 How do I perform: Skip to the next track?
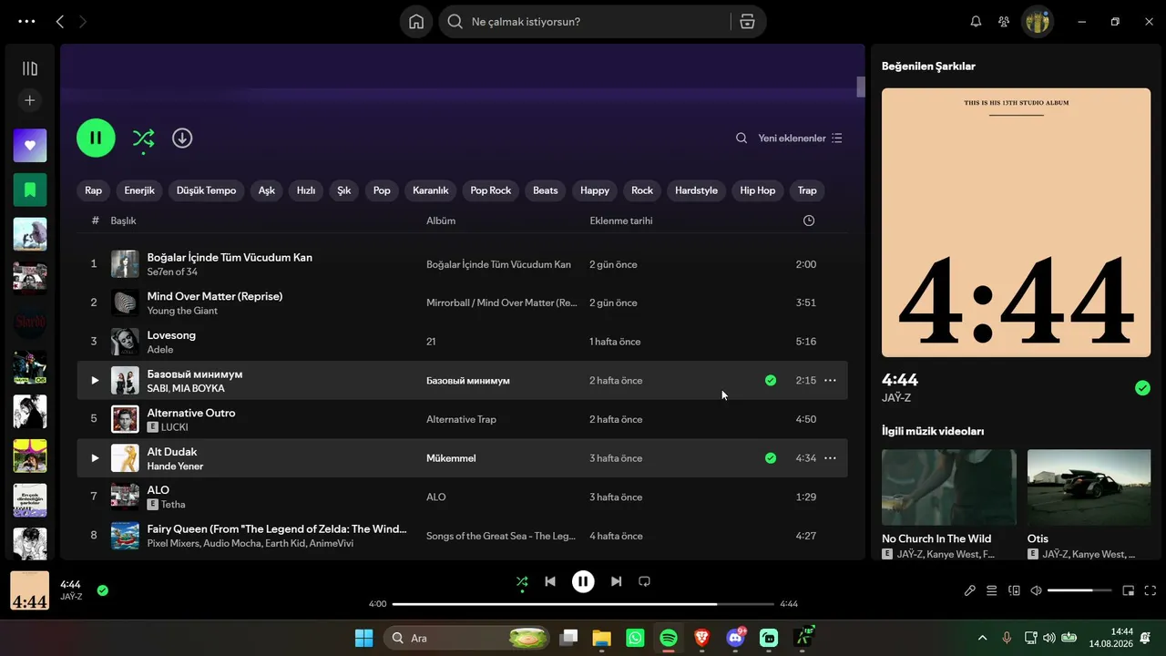pyautogui.click(x=617, y=581)
